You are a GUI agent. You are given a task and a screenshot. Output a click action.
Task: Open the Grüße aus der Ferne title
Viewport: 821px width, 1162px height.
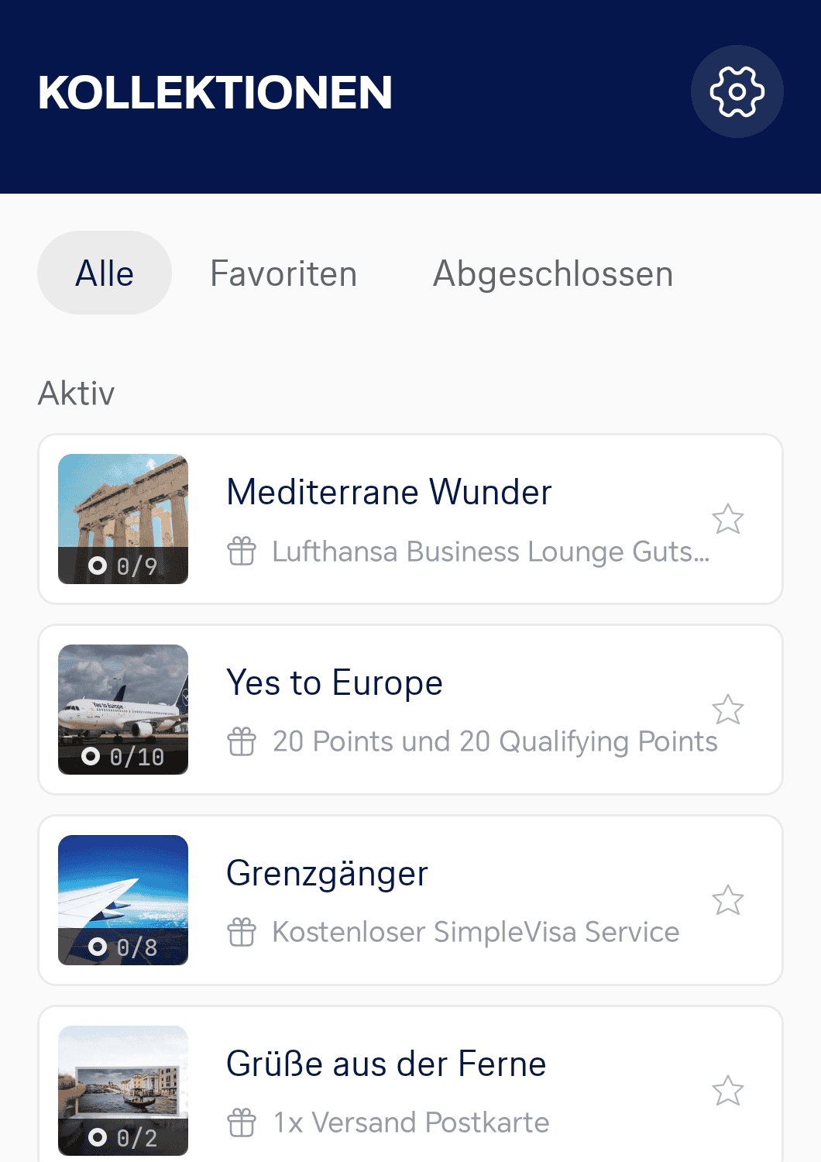click(x=386, y=1064)
